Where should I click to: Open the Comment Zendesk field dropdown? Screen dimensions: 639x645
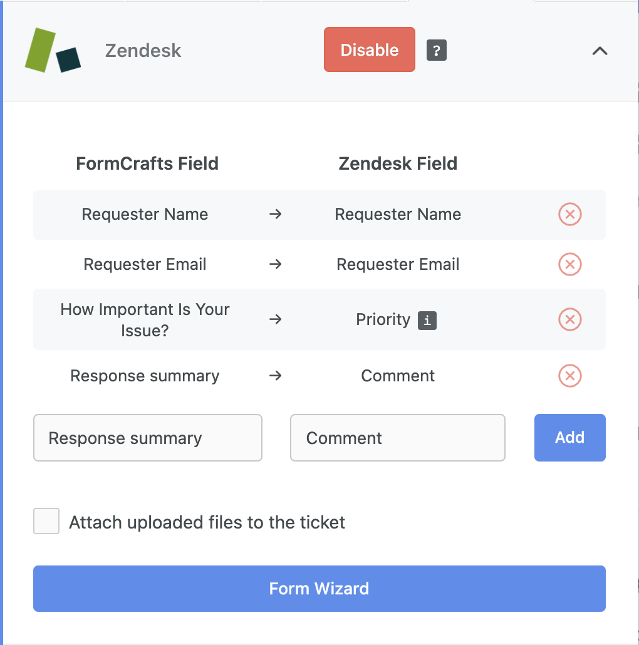(397, 438)
